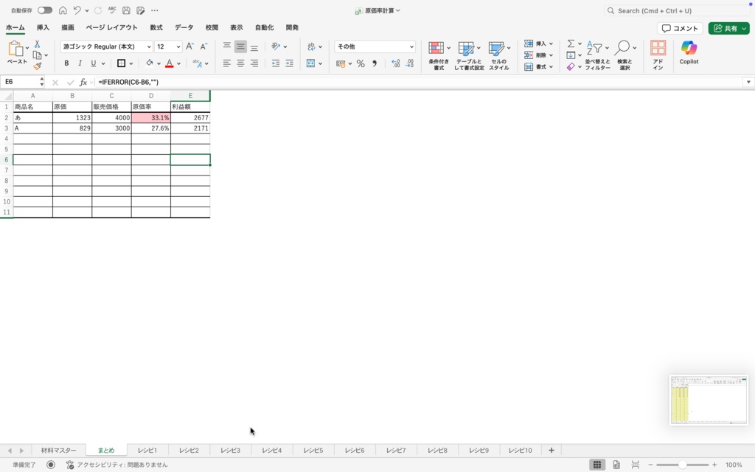Open Format as Table menu
Viewport: 755px width, 472px height.
469,55
